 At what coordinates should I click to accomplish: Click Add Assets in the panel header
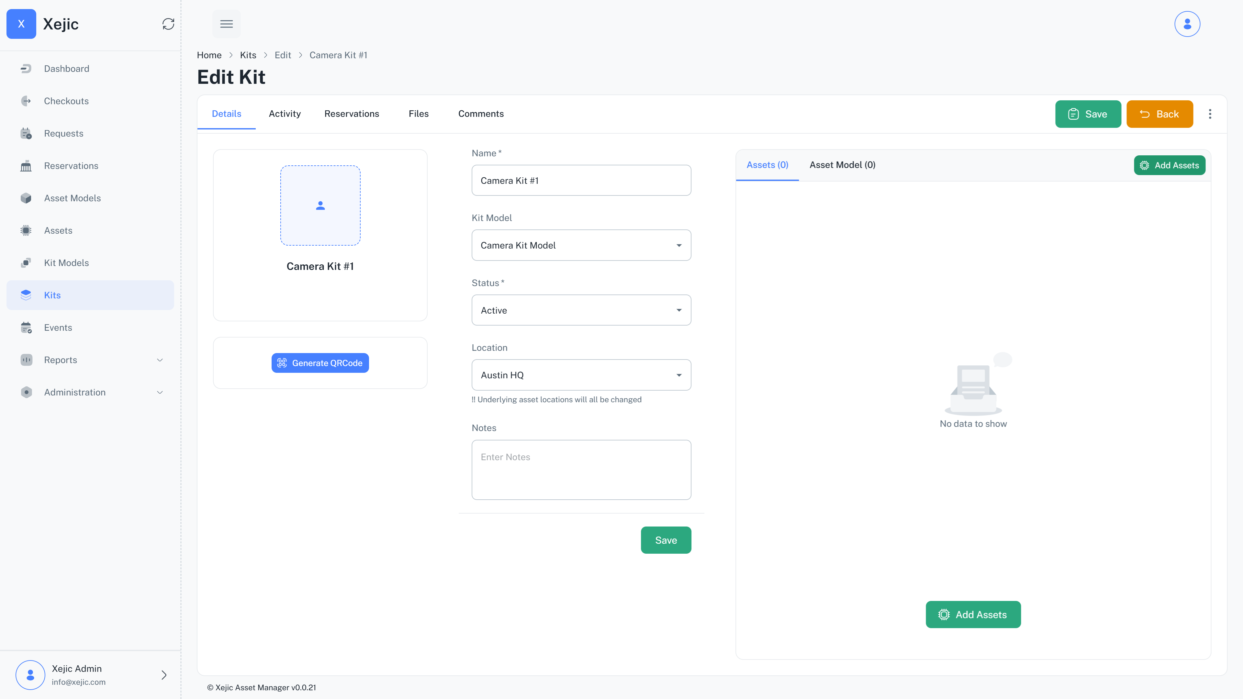1169,165
